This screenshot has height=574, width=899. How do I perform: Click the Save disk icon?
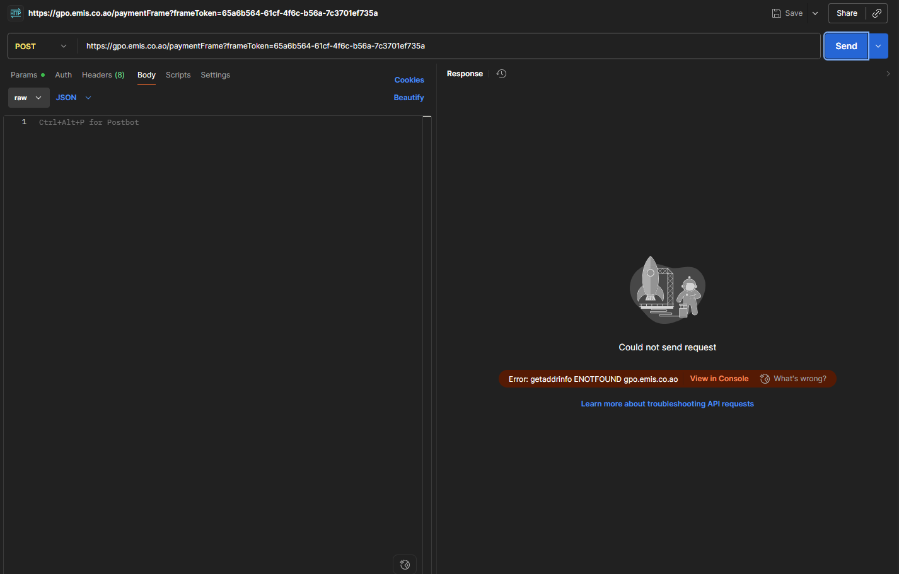[777, 13]
